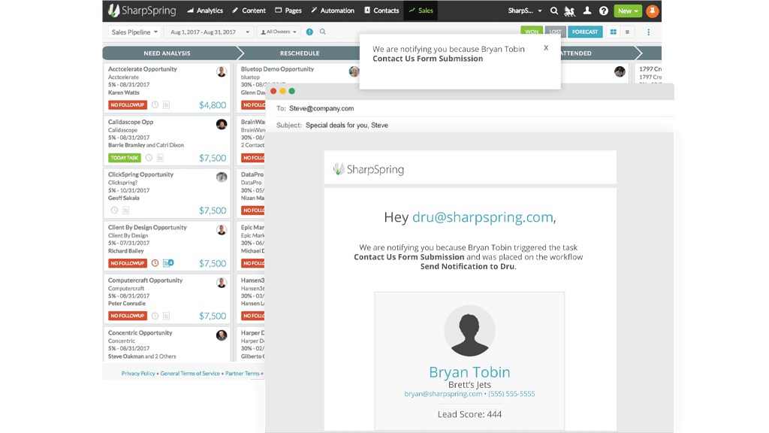This screenshot has width=769, height=433.
Task: Open the Computercraft Opportunity card title
Action: pyautogui.click(x=145, y=280)
